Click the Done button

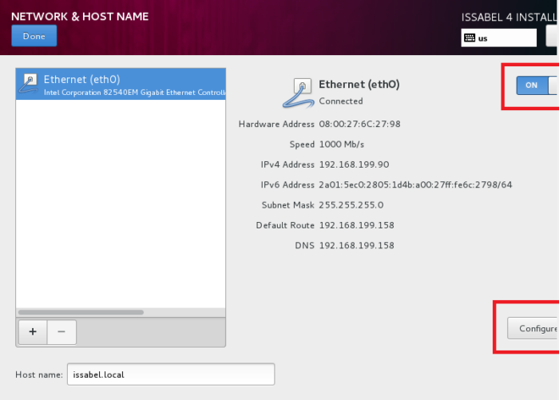click(34, 36)
